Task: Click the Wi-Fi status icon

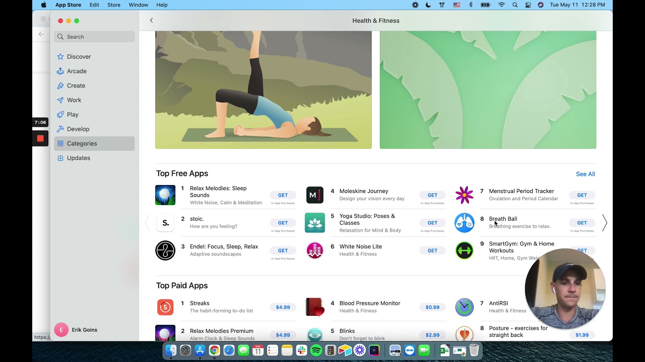Action: 501,5
